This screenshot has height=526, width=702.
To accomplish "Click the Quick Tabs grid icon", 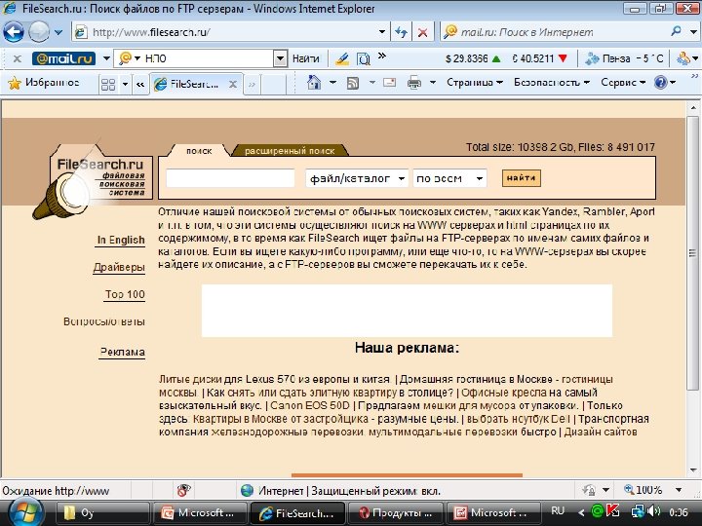I will coord(108,84).
